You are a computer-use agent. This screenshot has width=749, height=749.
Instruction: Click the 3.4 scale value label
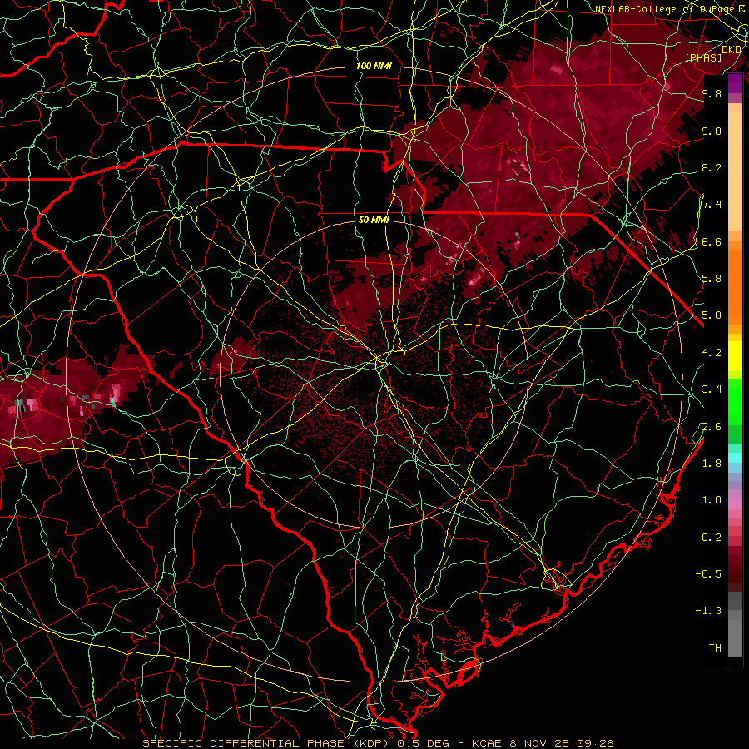coord(712,389)
